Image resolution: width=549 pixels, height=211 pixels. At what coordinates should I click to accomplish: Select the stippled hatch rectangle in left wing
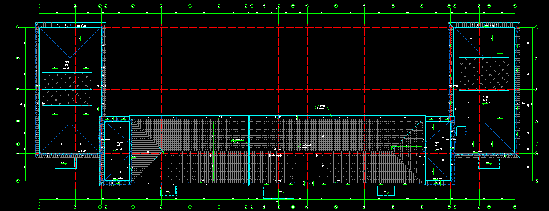click(67, 89)
